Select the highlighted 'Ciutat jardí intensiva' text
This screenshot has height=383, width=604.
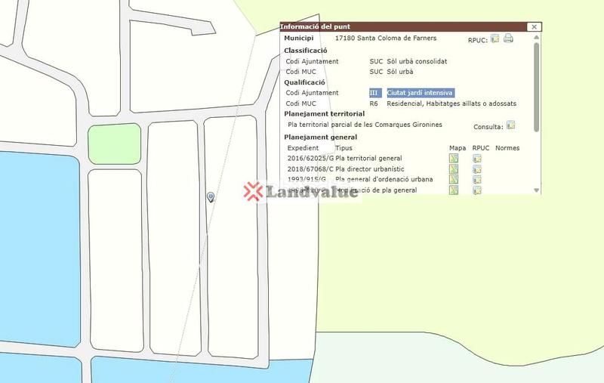(419, 93)
